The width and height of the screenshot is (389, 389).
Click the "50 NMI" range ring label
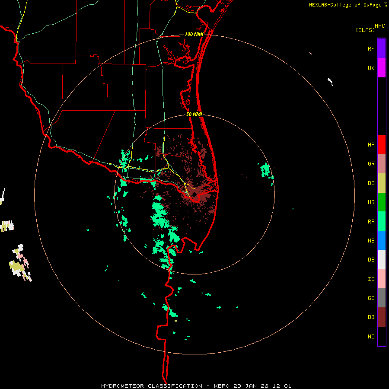194,114
